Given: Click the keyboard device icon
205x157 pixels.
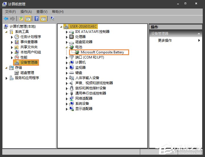Looking at the screenshot, I should pos(72,73).
